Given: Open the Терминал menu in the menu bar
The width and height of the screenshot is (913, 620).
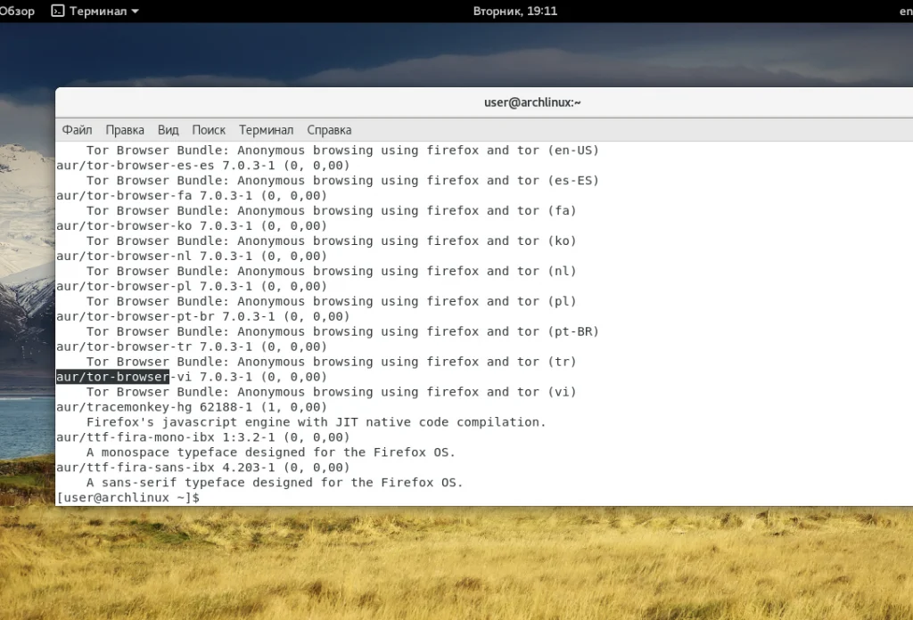Looking at the screenshot, I should [x=266, y=130].
